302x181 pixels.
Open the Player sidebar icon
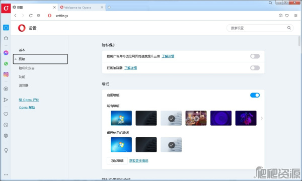[x=6, y=89]
